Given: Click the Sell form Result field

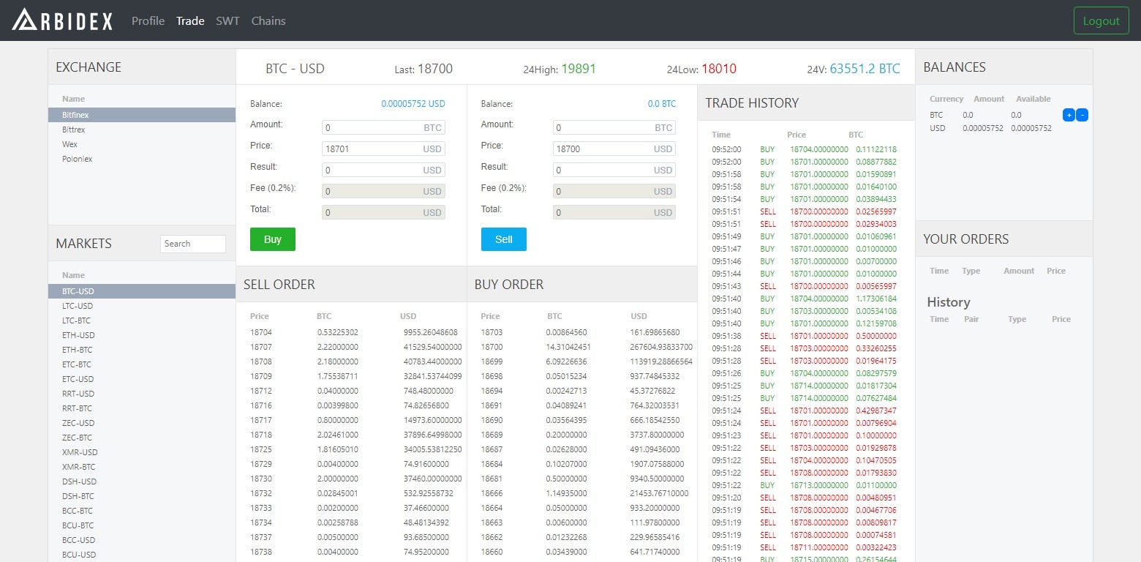Looking at the screenshot, I should click(614, 170).
